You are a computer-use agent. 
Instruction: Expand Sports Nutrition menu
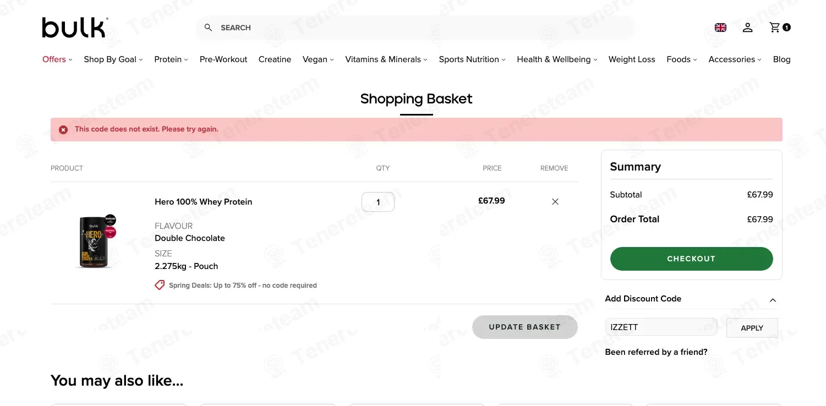click(472, 59)
